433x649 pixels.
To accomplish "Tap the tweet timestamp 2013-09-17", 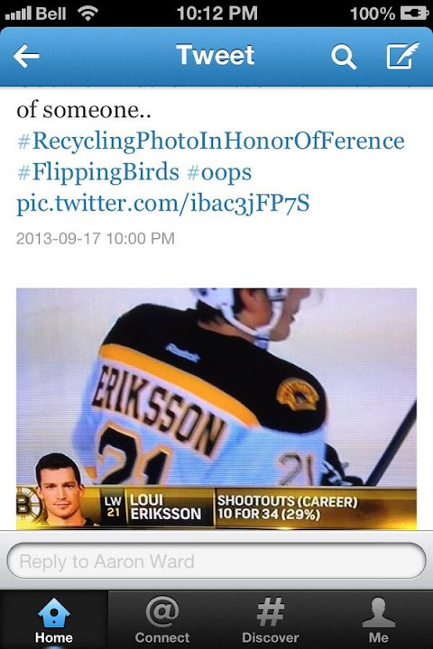I will point(96,238).
